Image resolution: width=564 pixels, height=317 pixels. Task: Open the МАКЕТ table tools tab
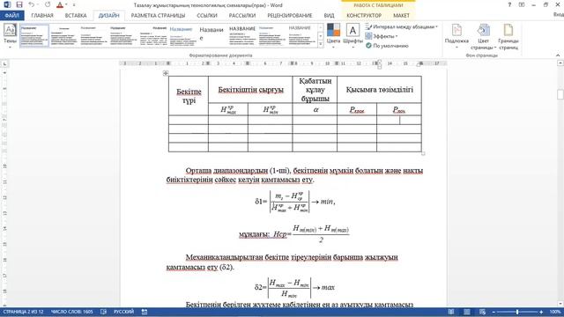[x=401, y=16]
